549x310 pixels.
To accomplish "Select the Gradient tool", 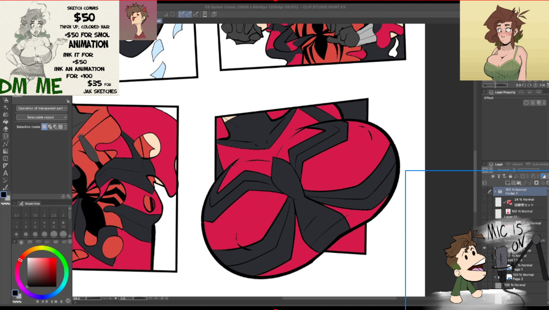I will click(x=5, y=151).
